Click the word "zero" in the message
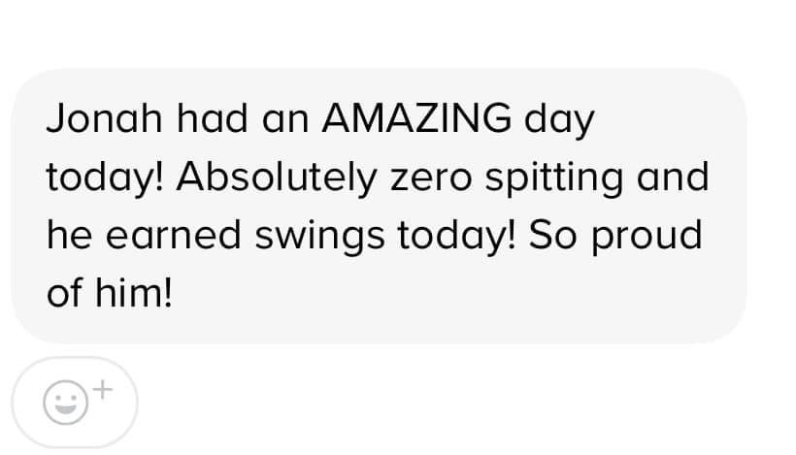The image size is (796, 455). tap(431, 180)
